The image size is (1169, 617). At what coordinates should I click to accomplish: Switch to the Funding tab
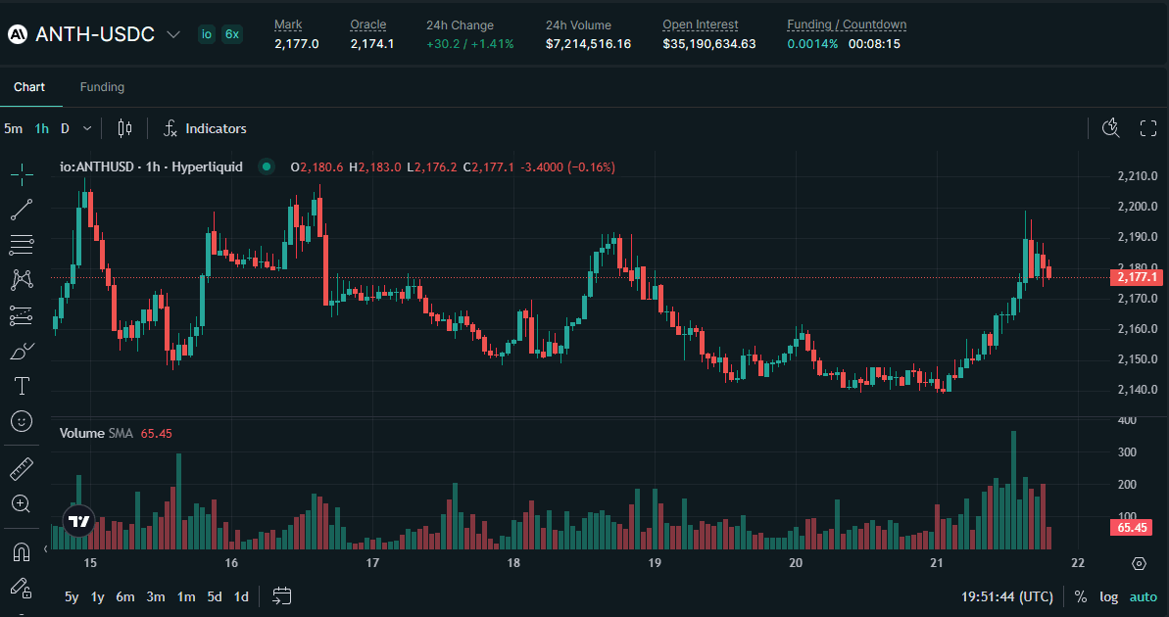[102, 87]
